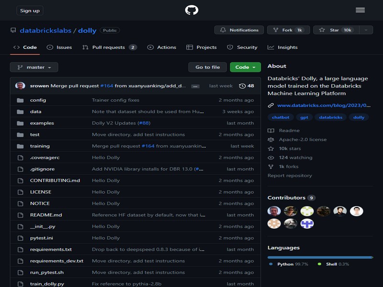This screenshot has width=383, height=287.
Task: Click the watching eye icon showing 124
Action: [271, 157]
